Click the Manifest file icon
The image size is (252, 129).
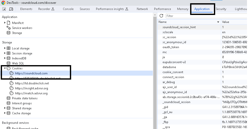pyautogui.click(x=9, y=23)
